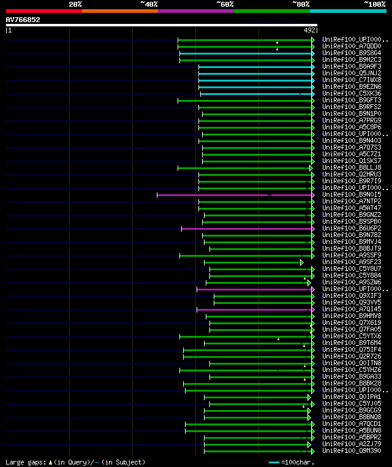Viewport: 392px width, 467px height.
Task: Click hit label UniRef100_Q9XIF3
Action: [352, 296]
